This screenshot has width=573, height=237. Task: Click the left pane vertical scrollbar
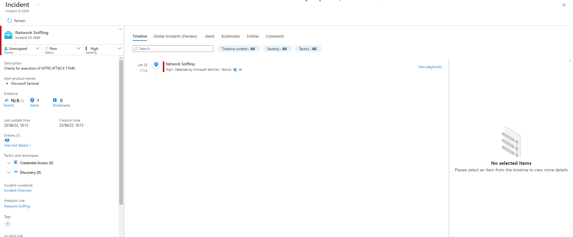121,131
